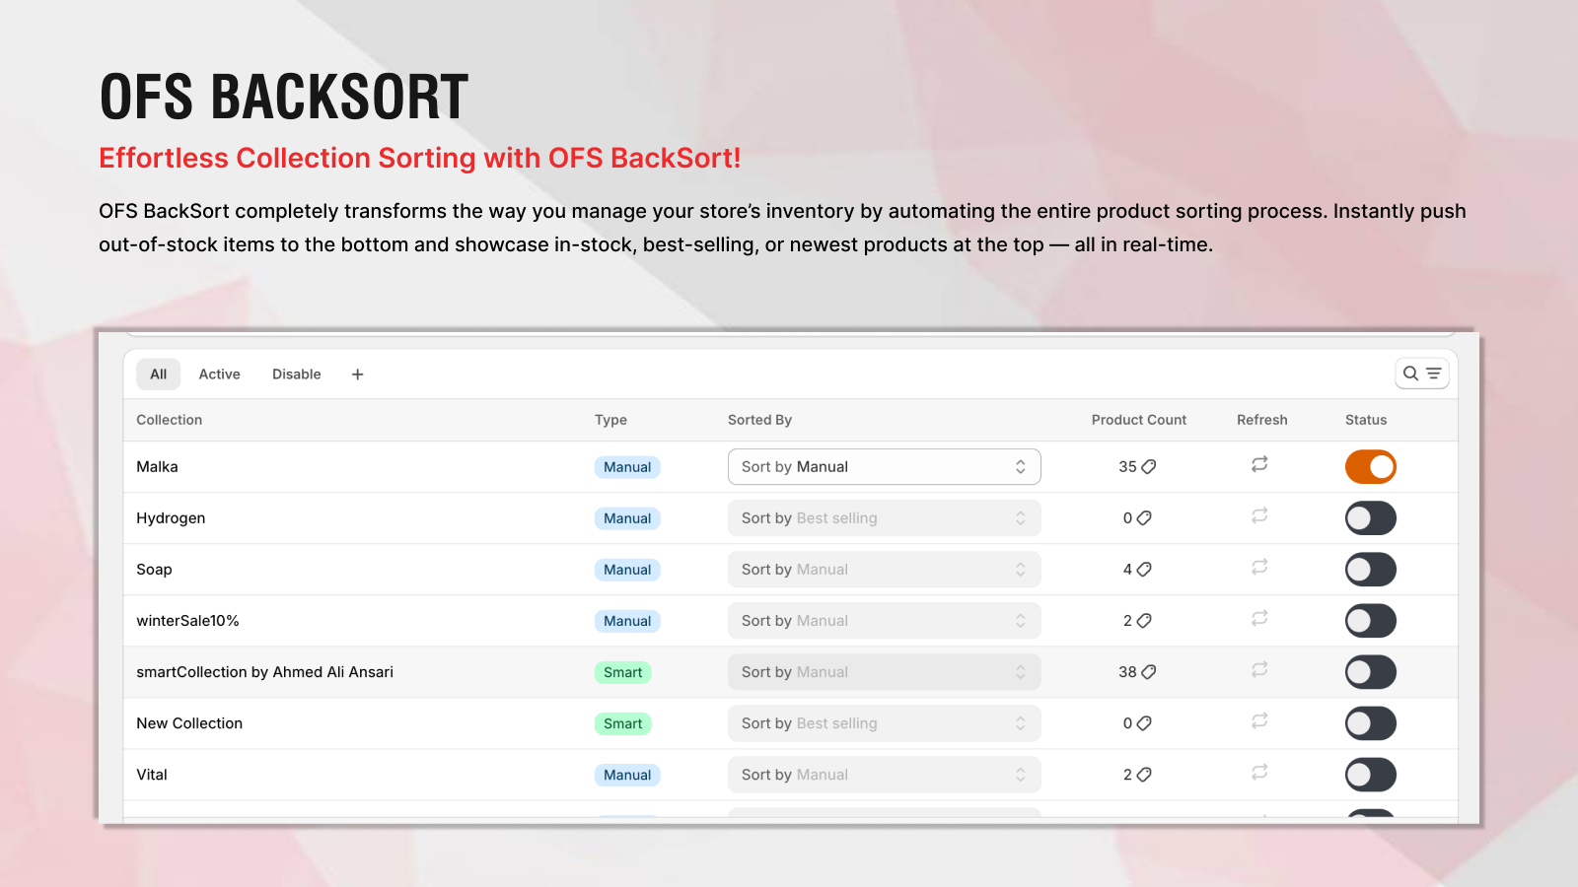Screen dimensions: 1578x887
Task: Enable the status toggle for Hydrogen
Action: point(1371,517)
